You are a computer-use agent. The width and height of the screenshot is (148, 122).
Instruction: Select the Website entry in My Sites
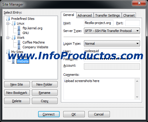pos(23,61)
